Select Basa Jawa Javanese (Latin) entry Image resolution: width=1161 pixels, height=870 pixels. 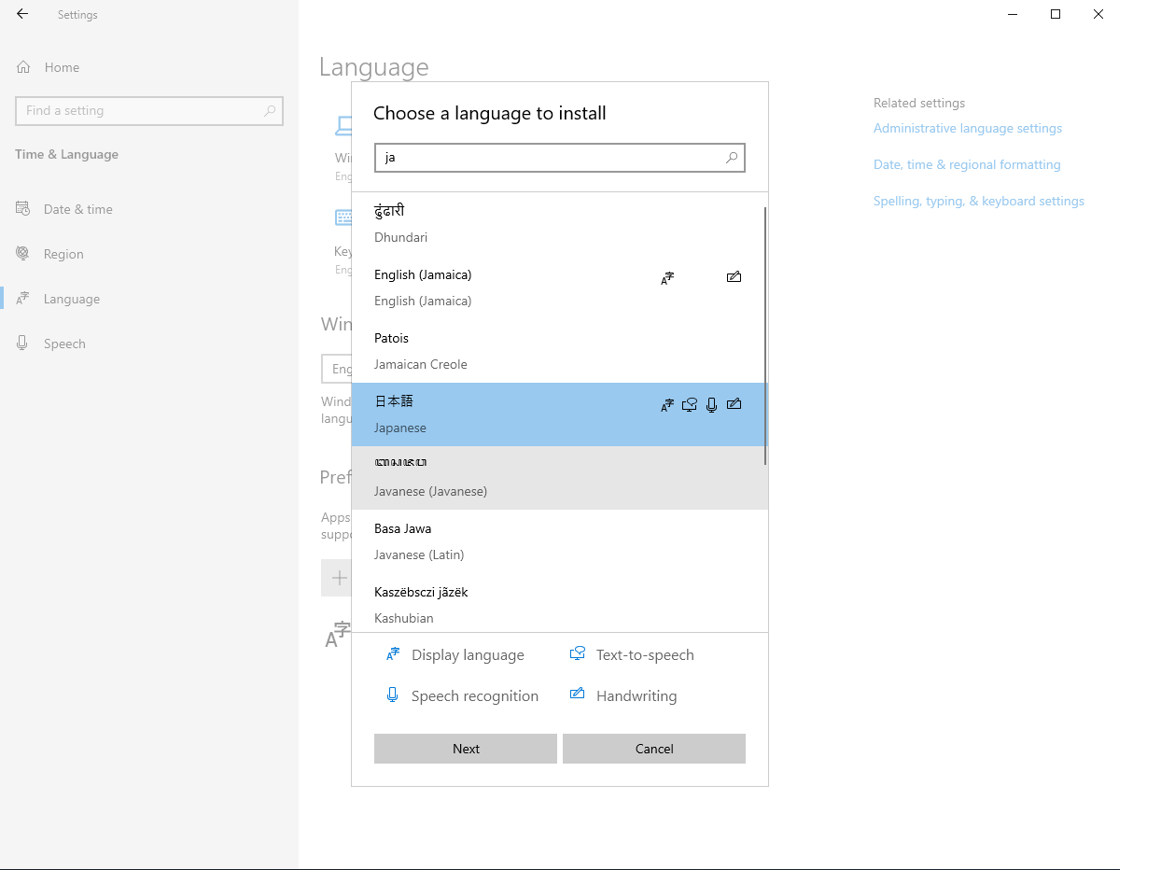pos(558,541)
